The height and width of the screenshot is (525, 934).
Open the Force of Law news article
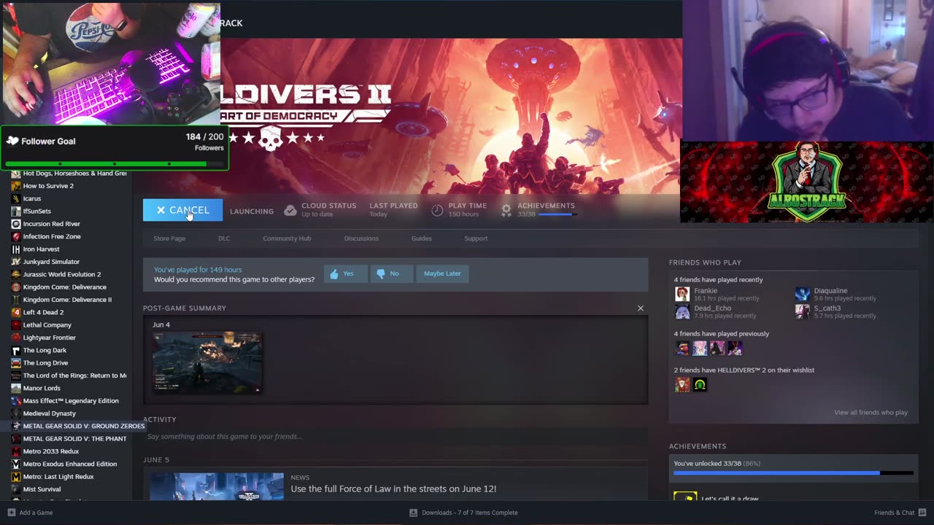tap(393, 489)
